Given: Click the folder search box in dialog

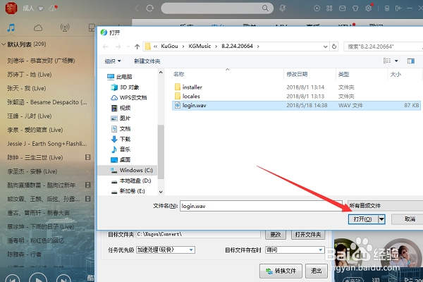Looking at the screenshot, I should coord(383,47).
